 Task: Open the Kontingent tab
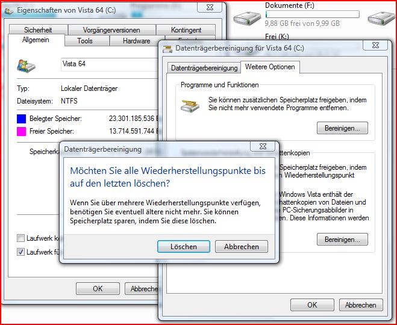point(186,30)
